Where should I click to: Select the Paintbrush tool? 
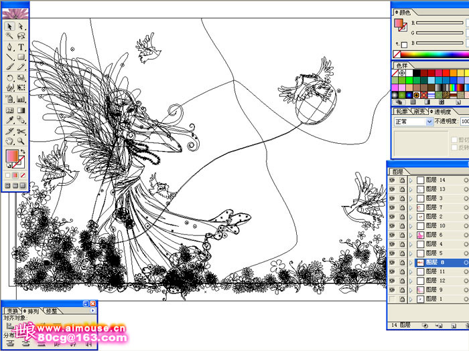coord(9,67)
